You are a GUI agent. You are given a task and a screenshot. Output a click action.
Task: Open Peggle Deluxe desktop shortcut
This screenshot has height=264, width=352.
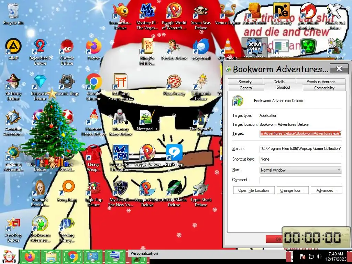coord(147,156)
